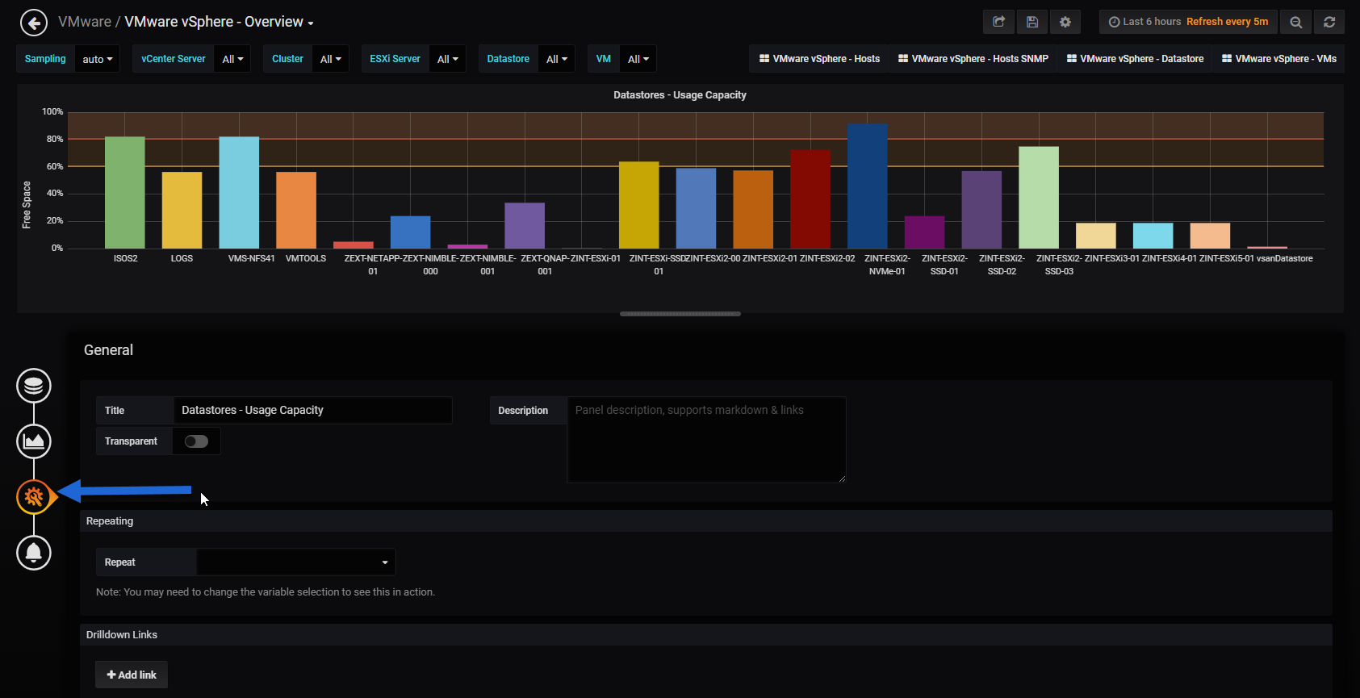Open the Queries database tab icon
Viewport: 1360px width, 698px height.
pyautogui.click(x=34, y=386)
